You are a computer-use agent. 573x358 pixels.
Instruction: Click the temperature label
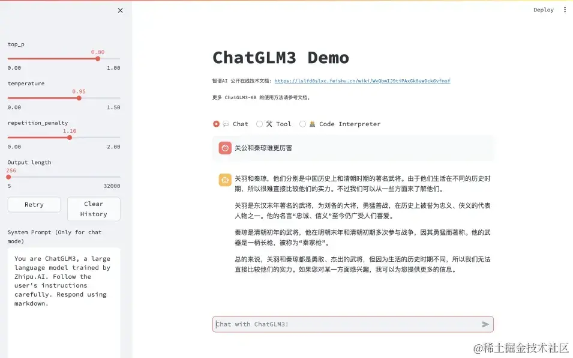coord(26,83)
